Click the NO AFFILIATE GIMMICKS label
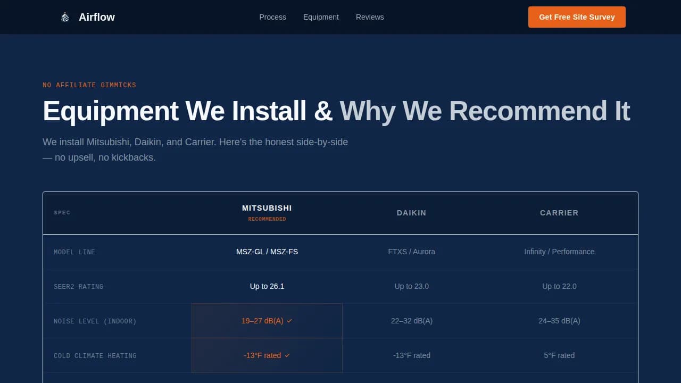 89,85
